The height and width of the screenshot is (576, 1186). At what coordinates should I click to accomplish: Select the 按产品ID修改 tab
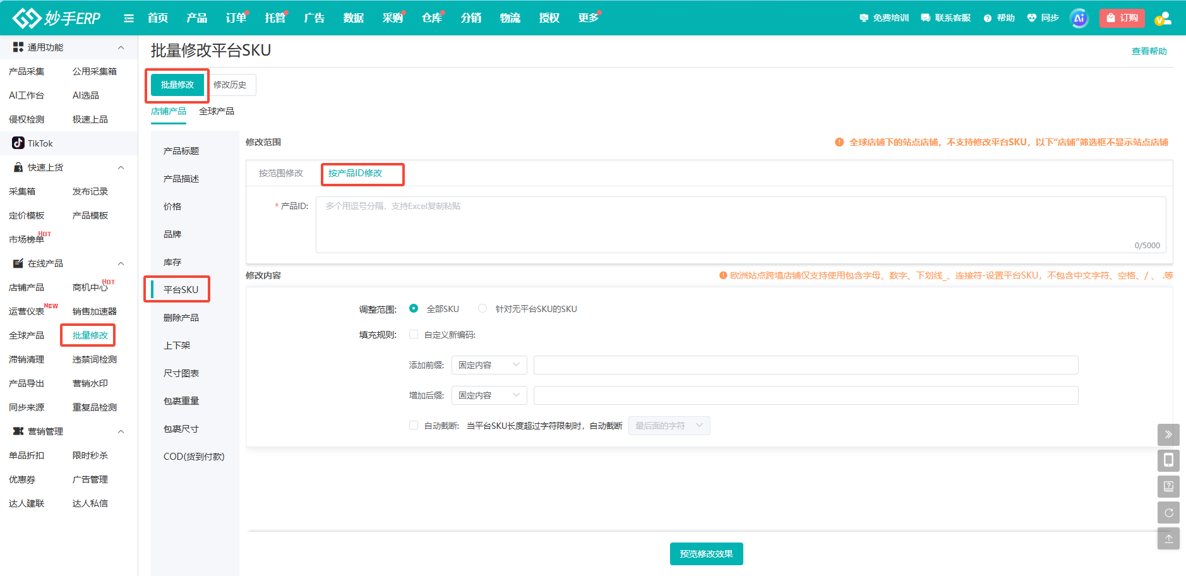tap(356, 173)
